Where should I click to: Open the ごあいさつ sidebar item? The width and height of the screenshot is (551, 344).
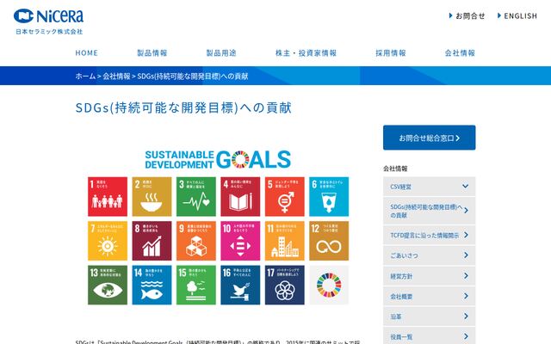point(430,255)
